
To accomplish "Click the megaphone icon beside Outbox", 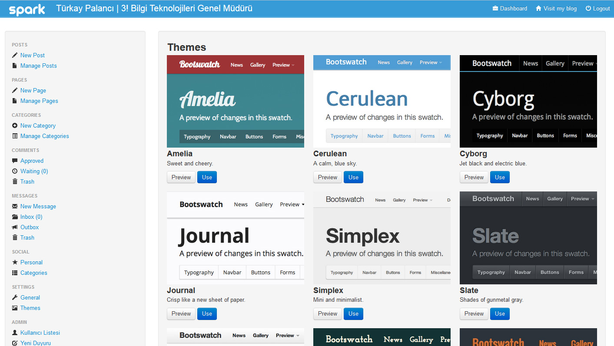I will [x=15, y=227].
